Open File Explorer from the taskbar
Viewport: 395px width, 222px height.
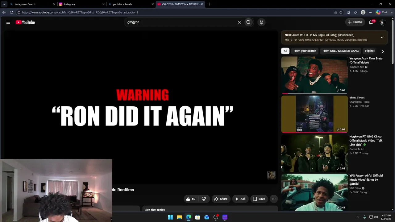click(x=179, y=217)
